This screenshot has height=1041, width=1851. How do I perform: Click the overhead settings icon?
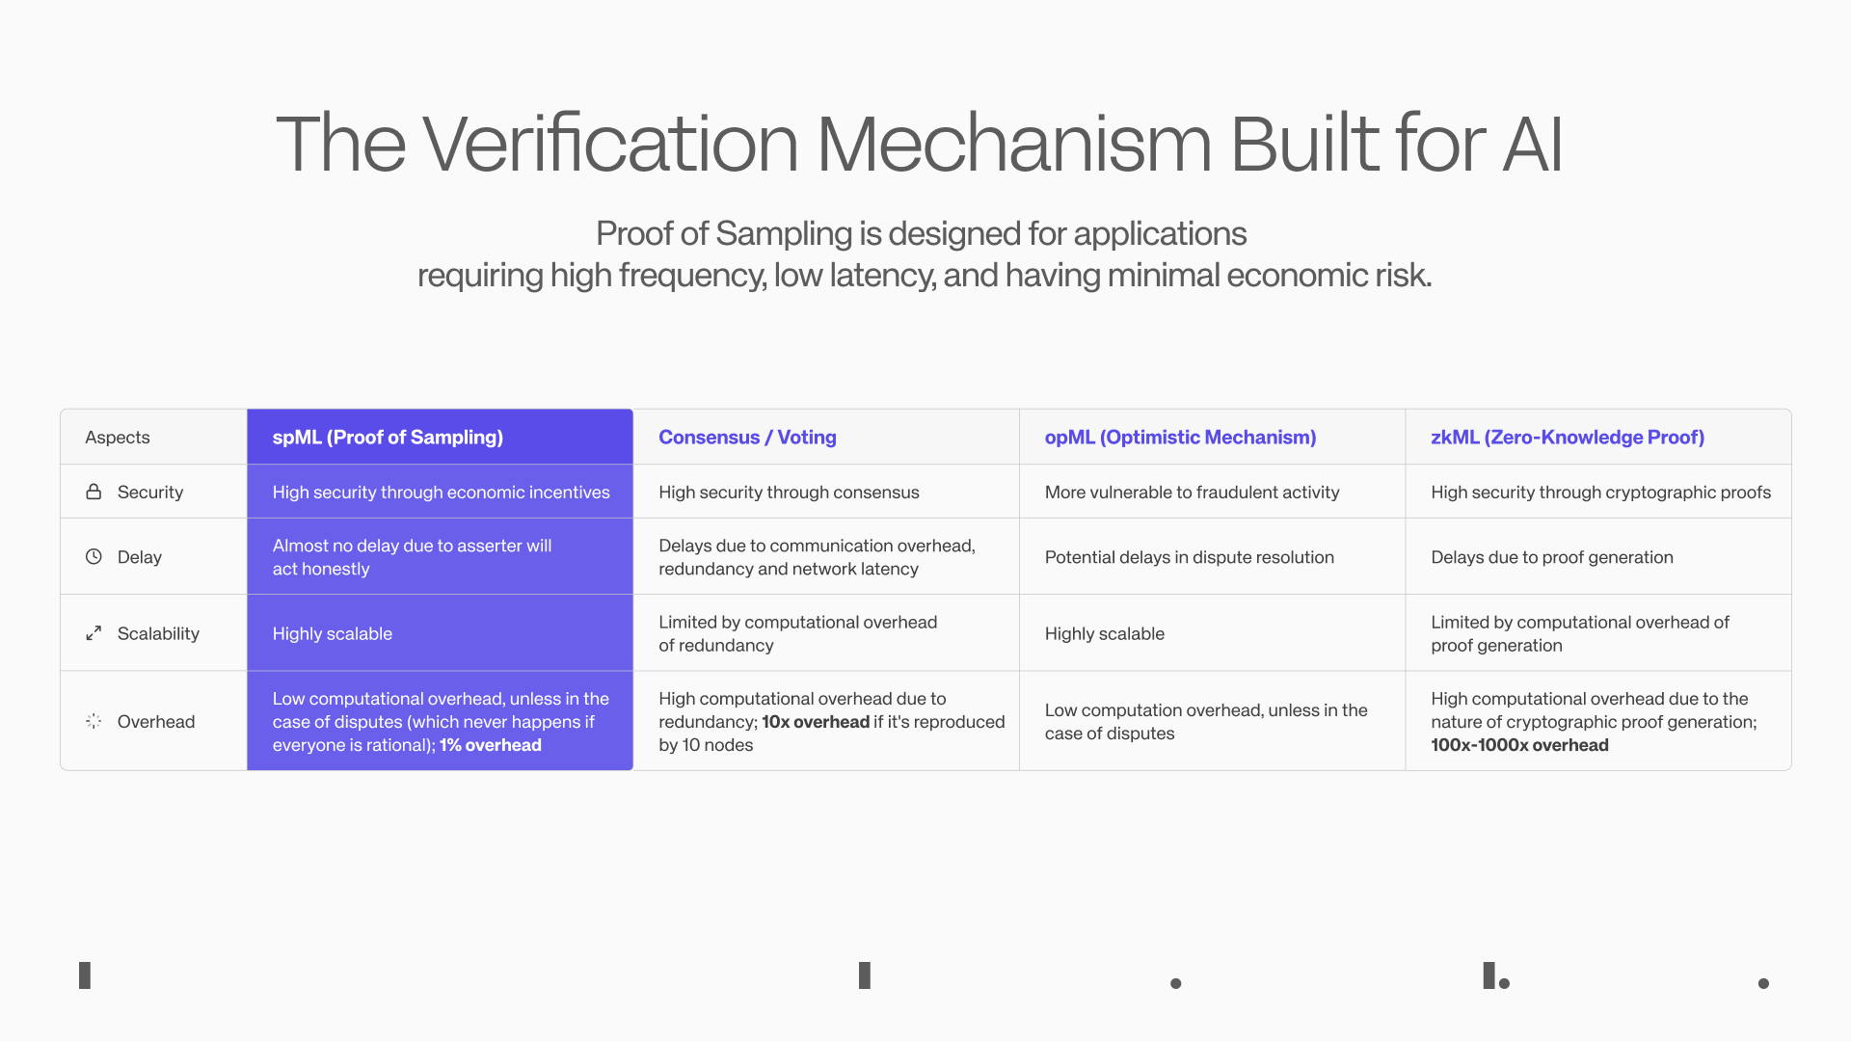point(95,721)
